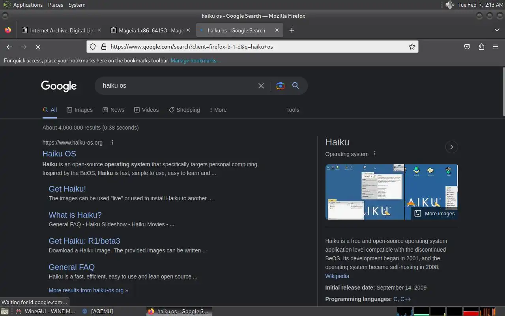The image size is (505, 316).
Task: Click the padlock site security icon
Action: tap(104, 47)
